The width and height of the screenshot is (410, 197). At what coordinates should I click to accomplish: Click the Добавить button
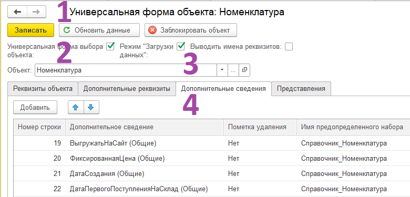click(35, 107)
